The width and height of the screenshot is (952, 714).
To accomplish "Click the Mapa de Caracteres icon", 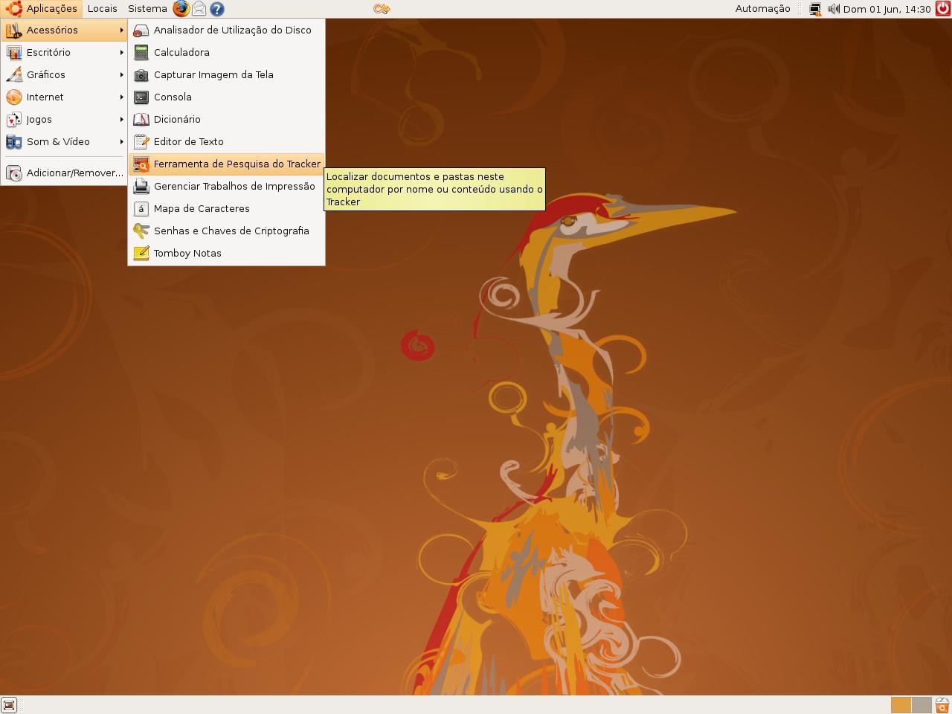I will pos(141,209).
